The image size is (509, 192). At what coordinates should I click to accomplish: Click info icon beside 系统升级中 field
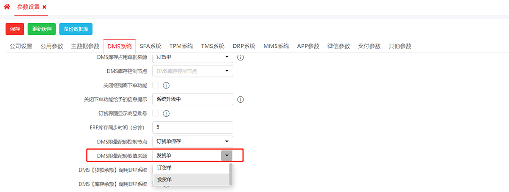coord(241,99)
